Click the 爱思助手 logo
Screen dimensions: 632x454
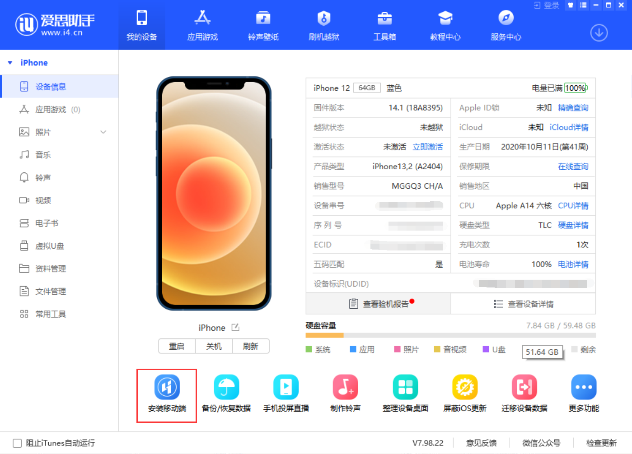click(55, 24)
